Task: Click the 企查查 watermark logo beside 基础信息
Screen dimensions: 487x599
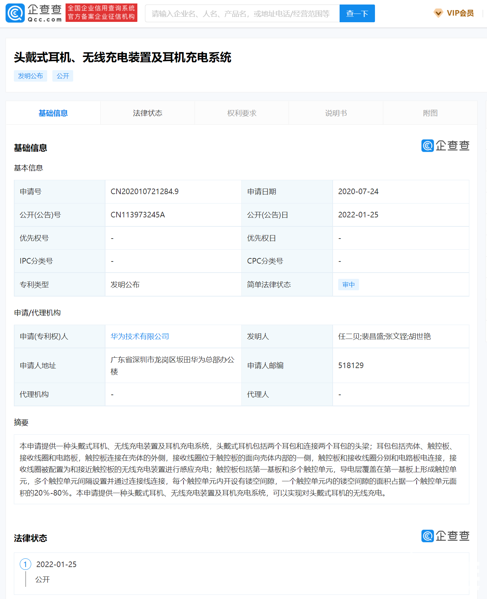Action: 445,146
